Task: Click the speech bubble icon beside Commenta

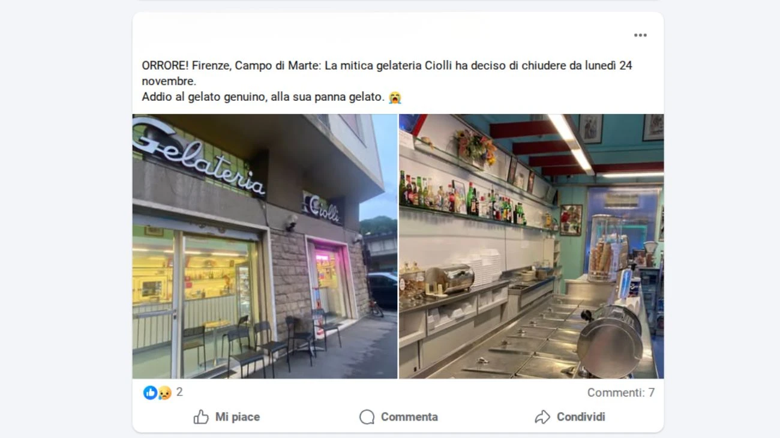Action: (367, 417)
